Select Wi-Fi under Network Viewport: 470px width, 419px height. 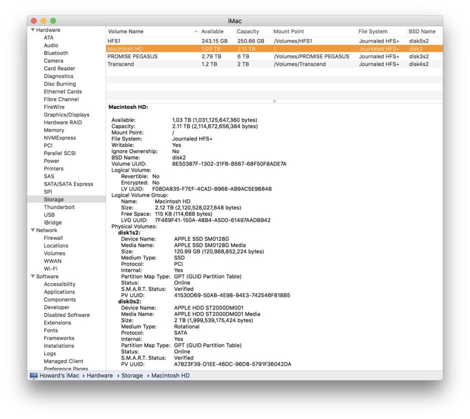coord(52,268)
